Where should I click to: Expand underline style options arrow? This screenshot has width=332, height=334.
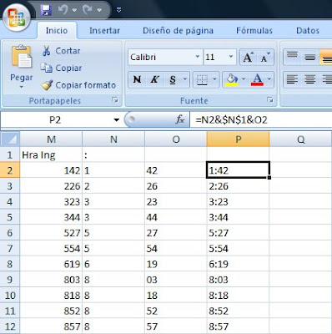click(x=185, y=79)
